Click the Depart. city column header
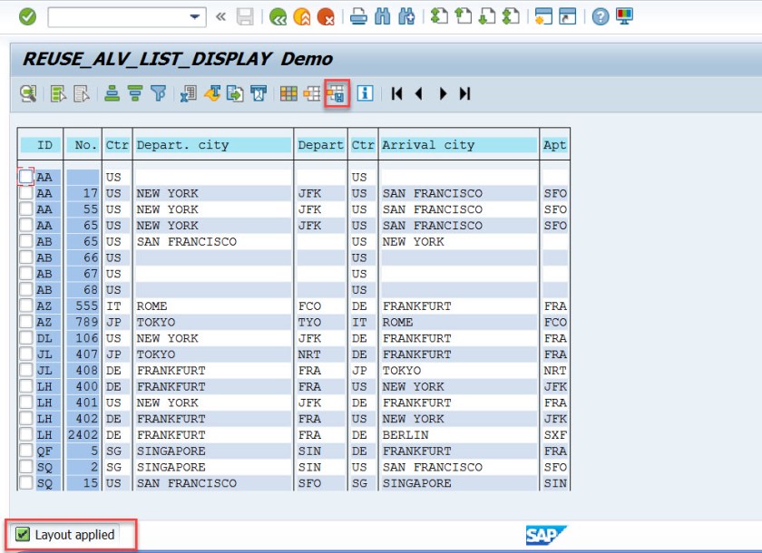 (213, 145)
